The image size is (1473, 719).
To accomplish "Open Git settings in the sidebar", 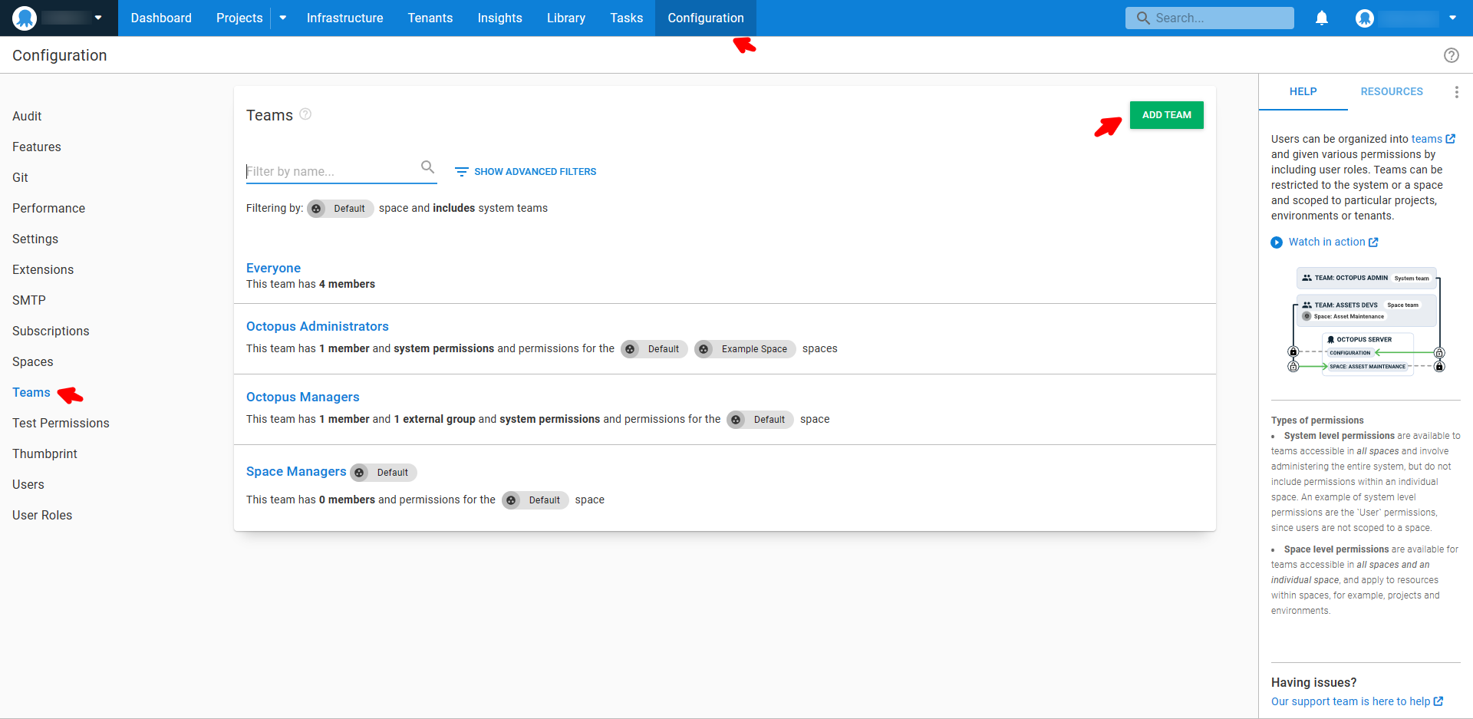I will coord(20,177).
